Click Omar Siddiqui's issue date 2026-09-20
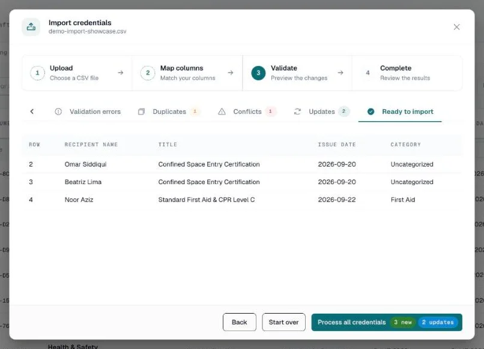The width and height of the screenshot is (484, 349). coord(337,164)
